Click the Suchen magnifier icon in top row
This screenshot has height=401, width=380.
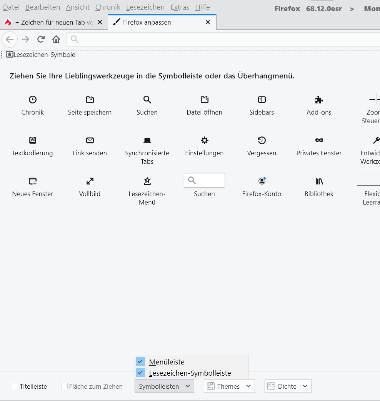click(x=147, y=100)
